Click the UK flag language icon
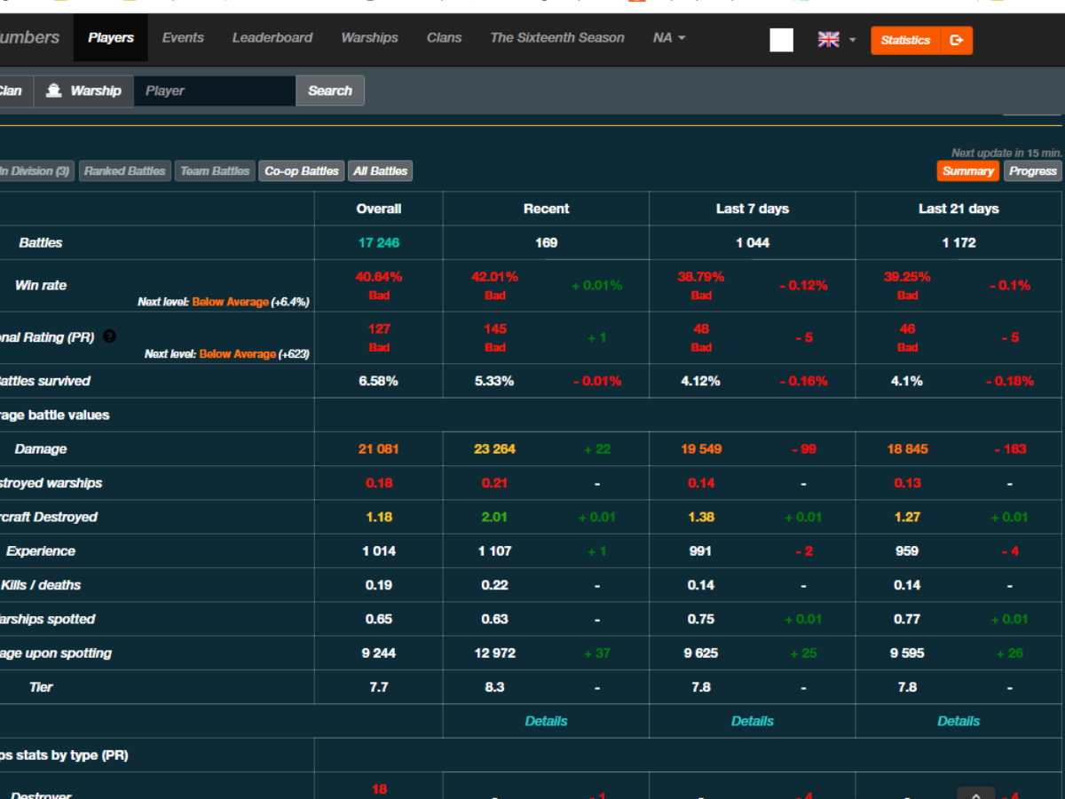 click(x=828, y=39)
